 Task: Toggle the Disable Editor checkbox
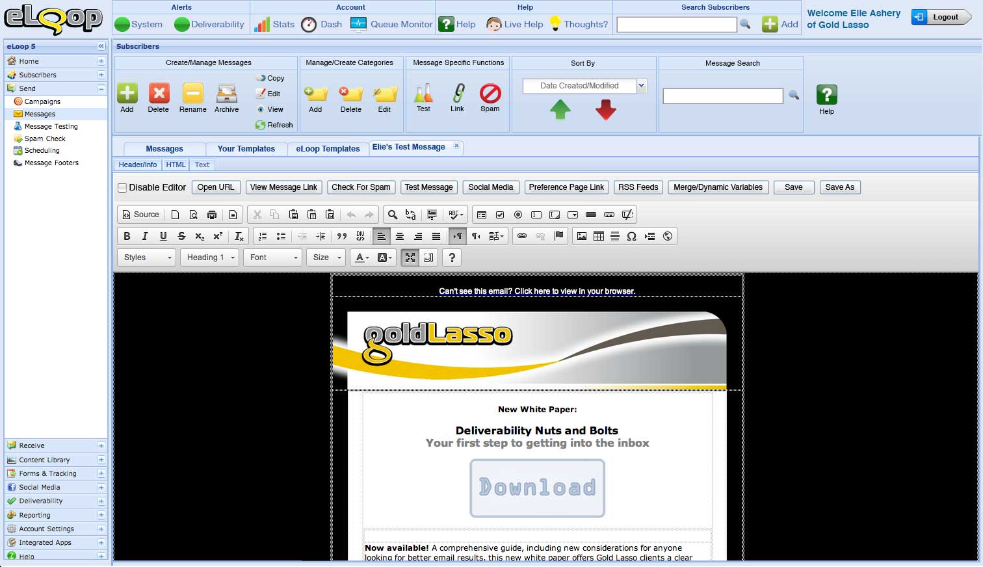[x=122, y=188]
